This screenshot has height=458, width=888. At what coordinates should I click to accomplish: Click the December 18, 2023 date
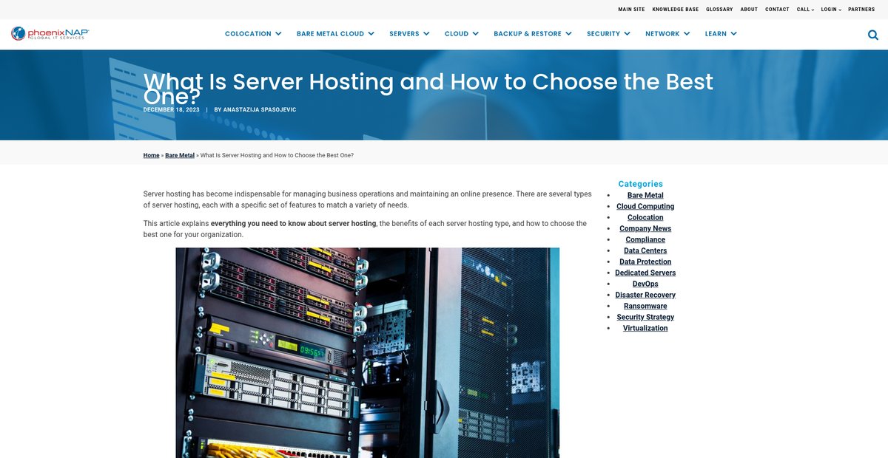tap(171, 110)
